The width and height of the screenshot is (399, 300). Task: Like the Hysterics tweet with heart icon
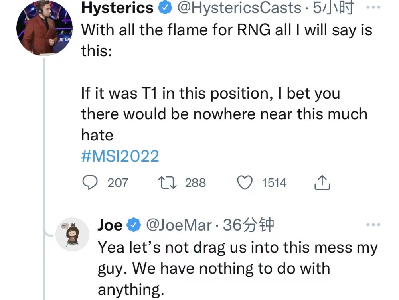click(245, 183)
